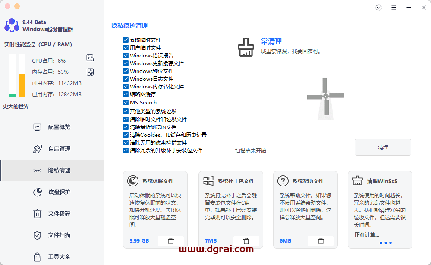
Task: Click the 常清理 heading link
Action: pyautogui.click(x=271, y=41)
